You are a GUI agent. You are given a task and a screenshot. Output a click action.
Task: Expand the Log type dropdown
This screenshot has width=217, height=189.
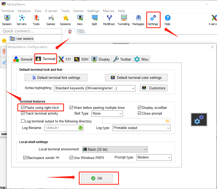[141, 128]
